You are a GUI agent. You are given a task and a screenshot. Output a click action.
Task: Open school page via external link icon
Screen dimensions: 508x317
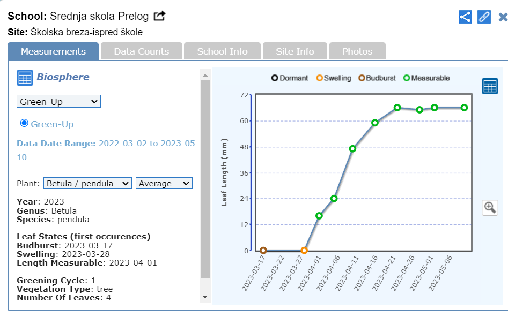pos(159,16)
